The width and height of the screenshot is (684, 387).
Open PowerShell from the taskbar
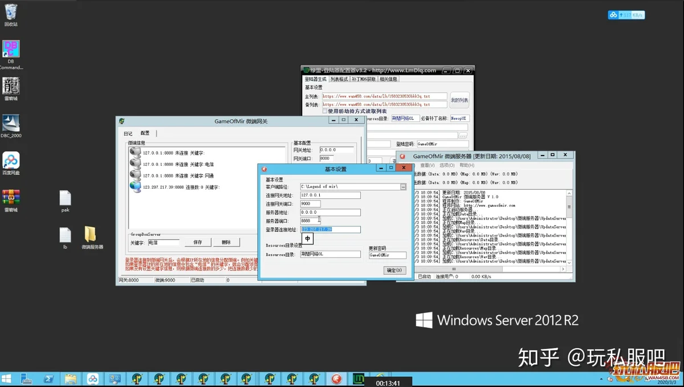coord(48,379)
